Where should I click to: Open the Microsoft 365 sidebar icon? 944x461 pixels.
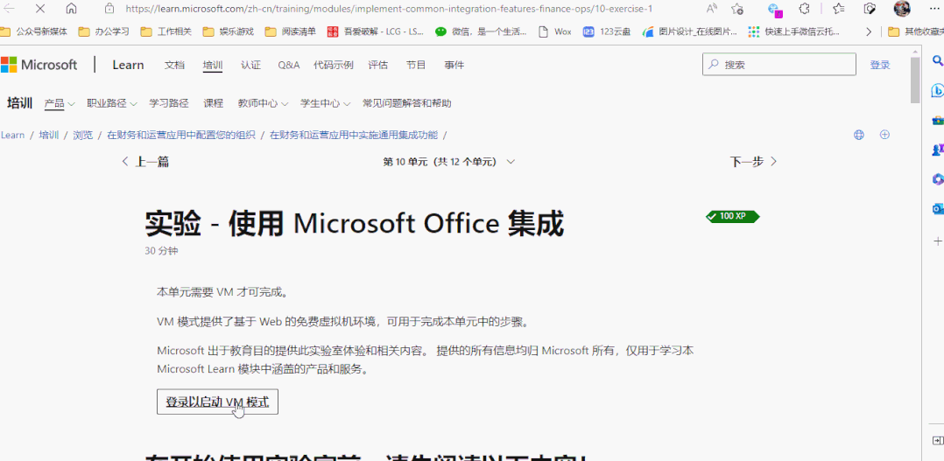pyautogui.click(x=937, y=179)
